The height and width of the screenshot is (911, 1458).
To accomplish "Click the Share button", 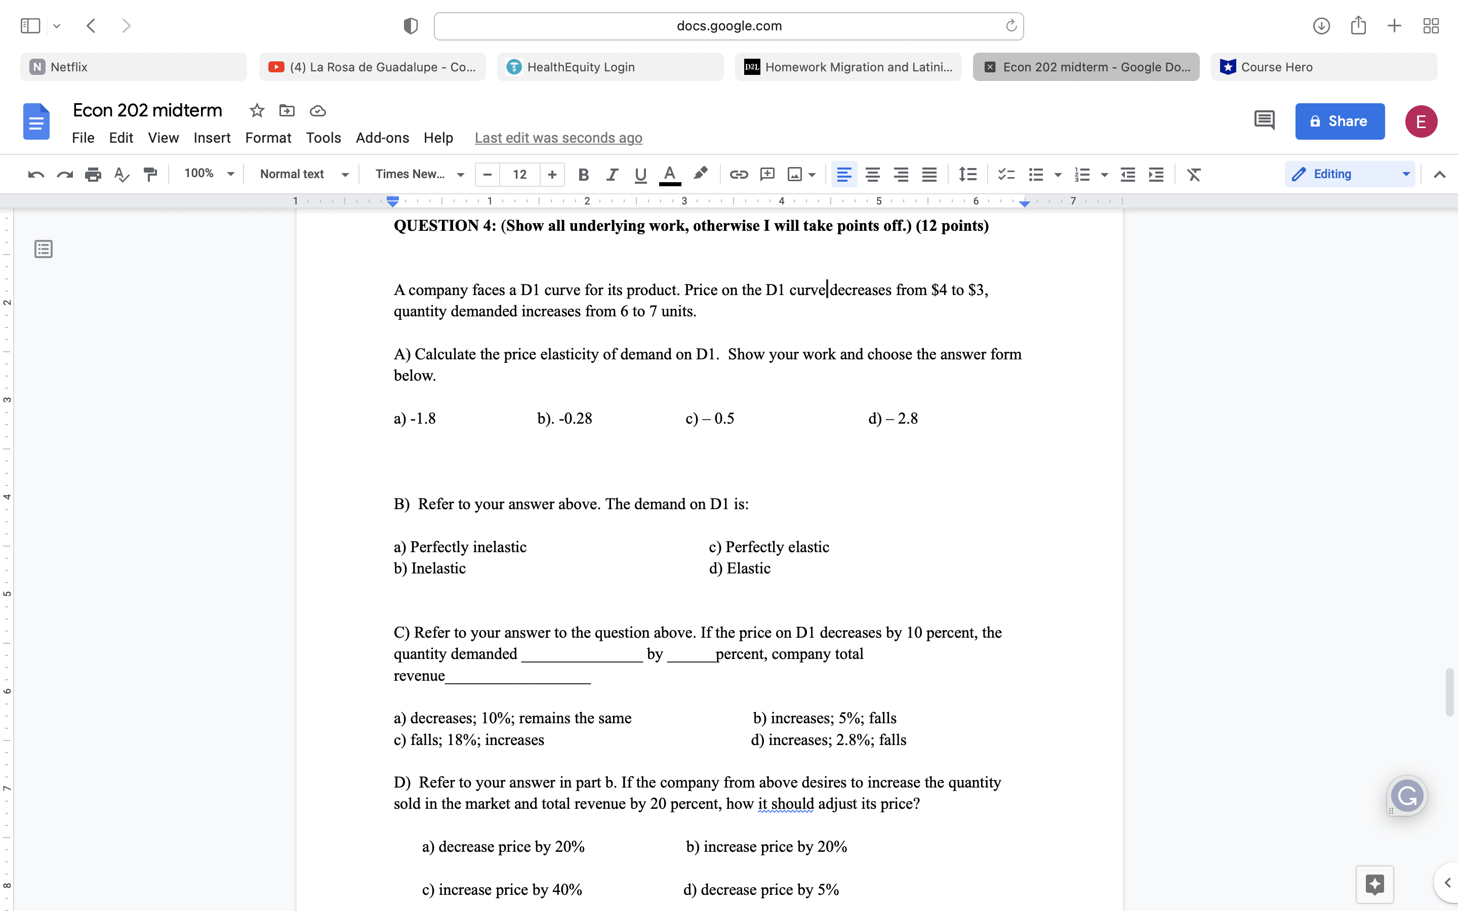I will pyautogui.click(x=1340, y=121).
